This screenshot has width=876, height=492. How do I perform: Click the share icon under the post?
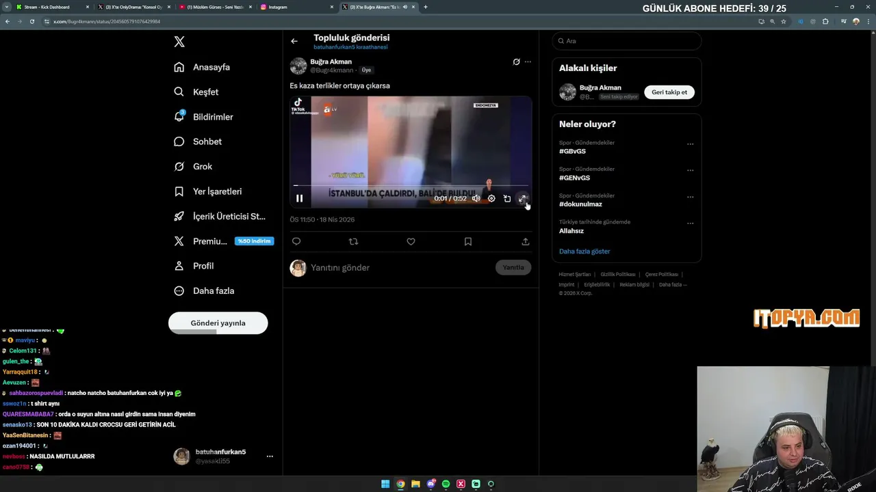coord(526,241)
